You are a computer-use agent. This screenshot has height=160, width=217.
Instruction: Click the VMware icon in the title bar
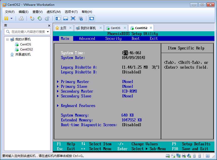pos(5,5)
